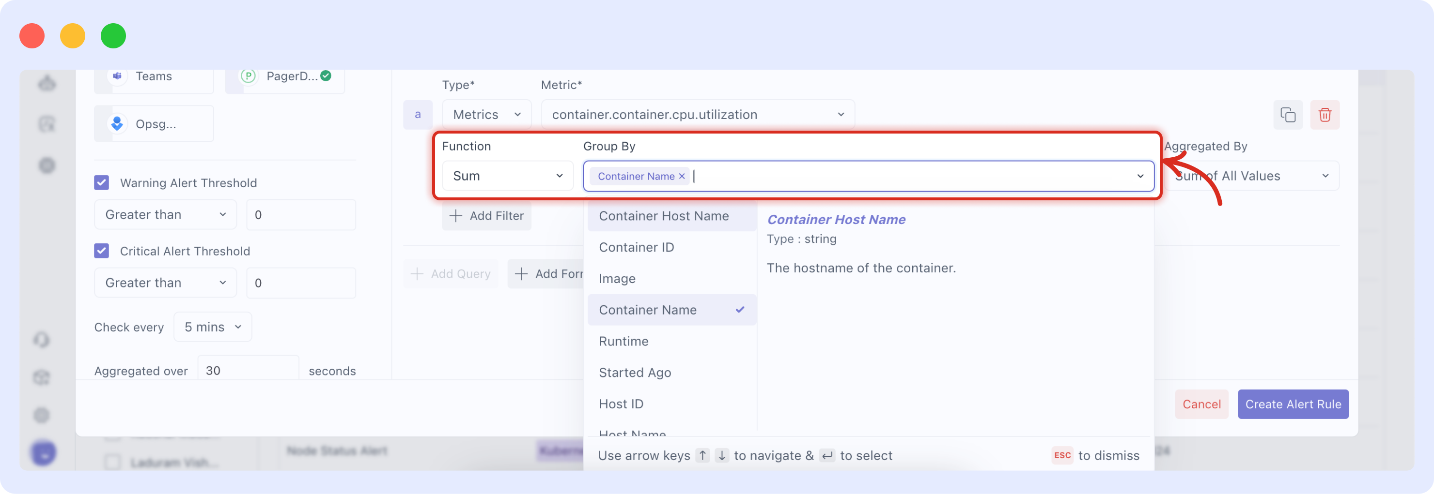
Task: Remove the Container Name tag
Action: tap(681, 176)
